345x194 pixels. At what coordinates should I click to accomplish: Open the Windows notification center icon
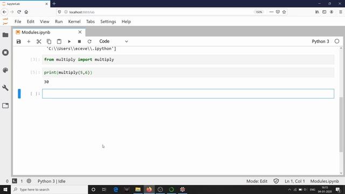click(x=338, y=189)
